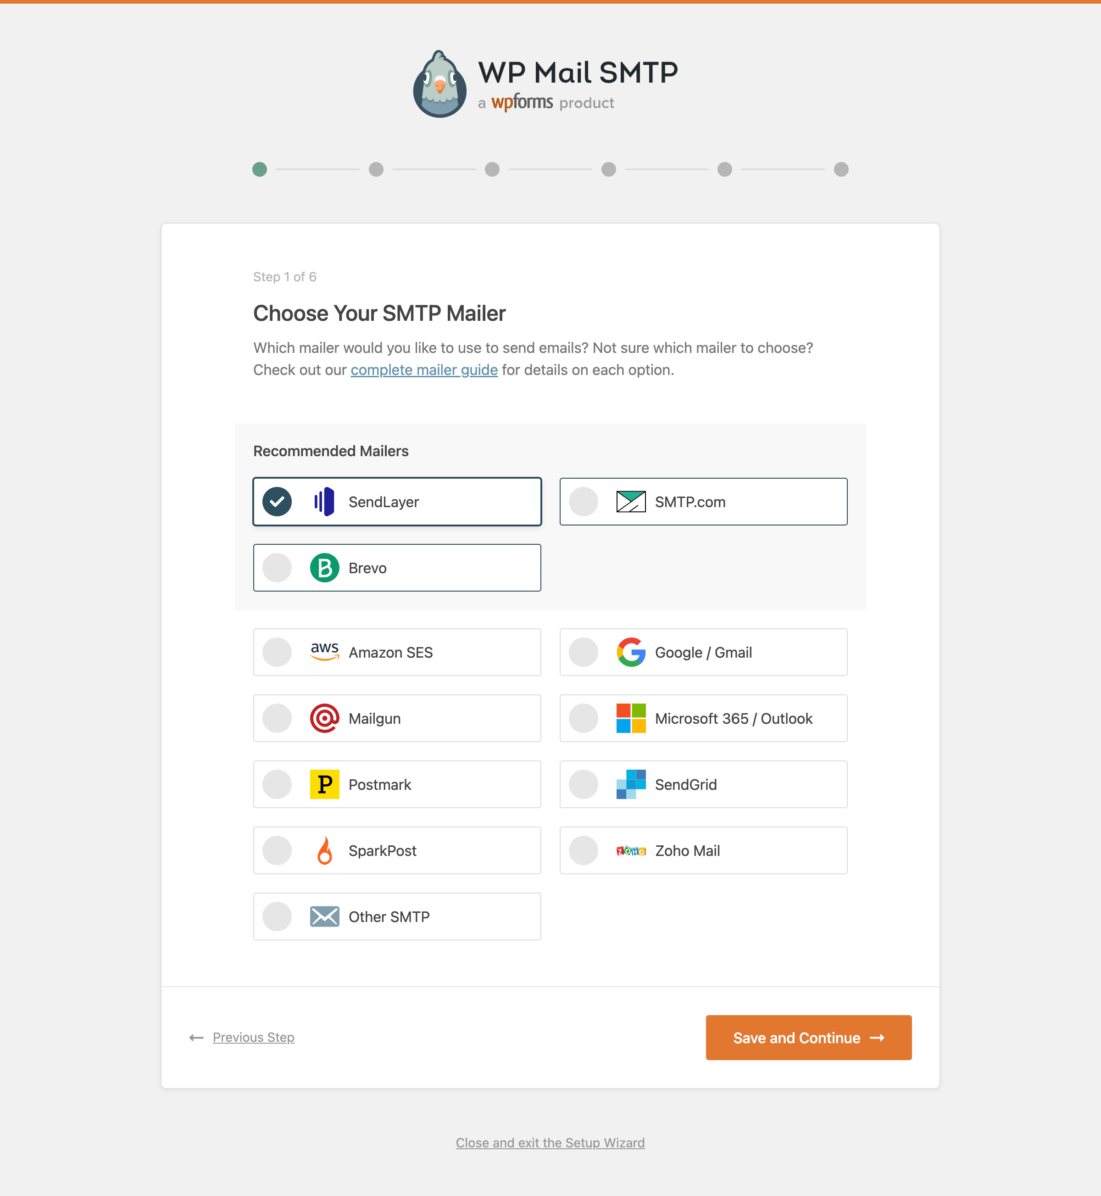The height and width of the screenshot is (1196, 1101).
Task: Select the Amazon SES mailer icon
Action: [x=324, y=652]
